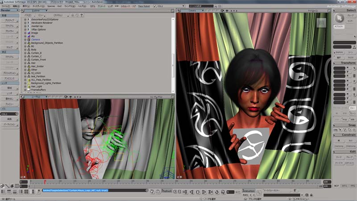Click ChldComp button in Constrain panel
The width and height of the screenshot is (357, 201).
click(x=351, y=146)
